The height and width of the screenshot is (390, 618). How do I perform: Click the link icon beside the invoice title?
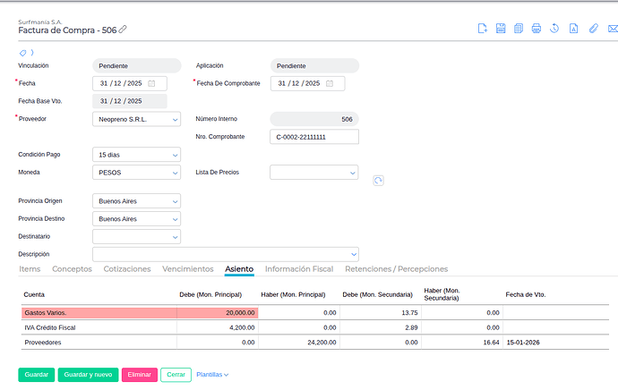coord(123,30)
